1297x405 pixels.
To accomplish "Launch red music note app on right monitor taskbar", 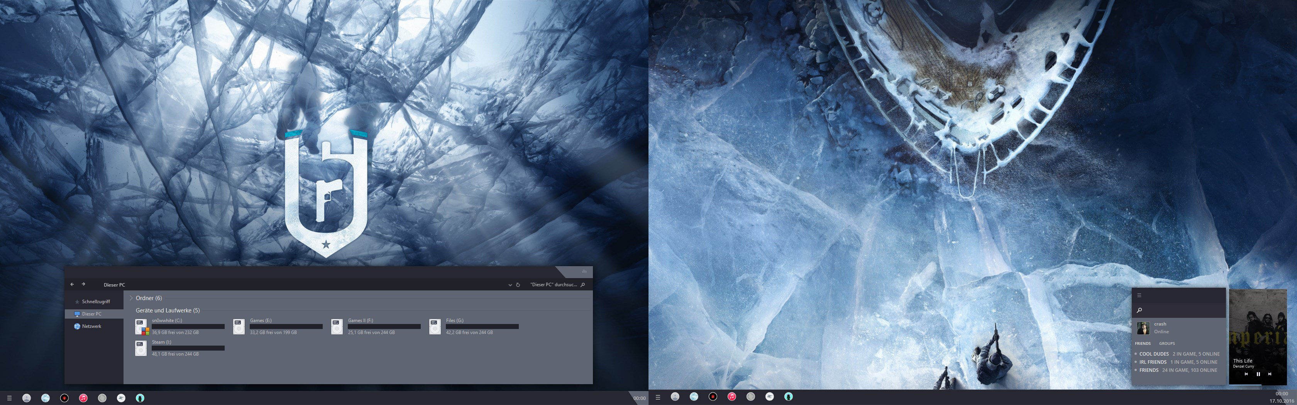I will 731,397.
